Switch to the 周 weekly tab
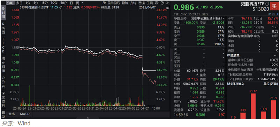 [x=77, y=3]
